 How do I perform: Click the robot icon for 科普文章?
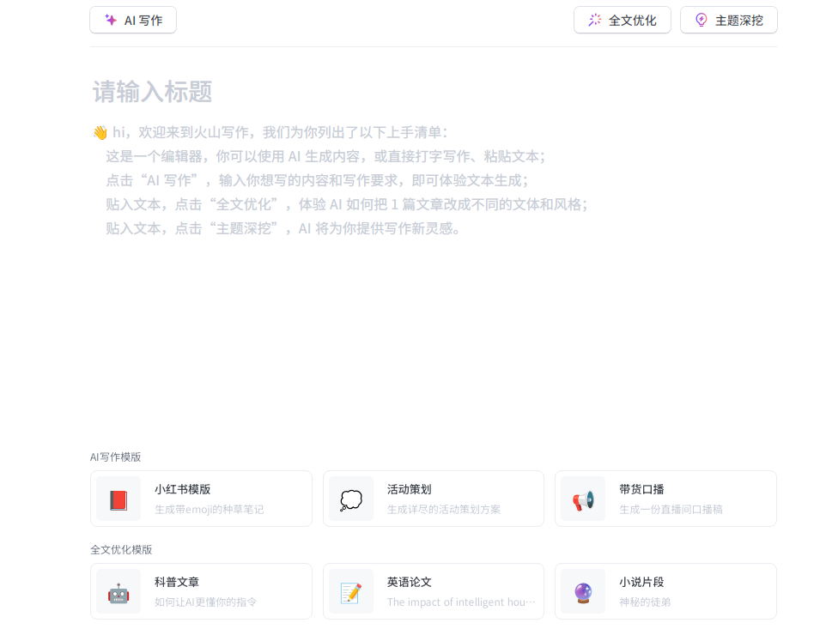point(118,592)
